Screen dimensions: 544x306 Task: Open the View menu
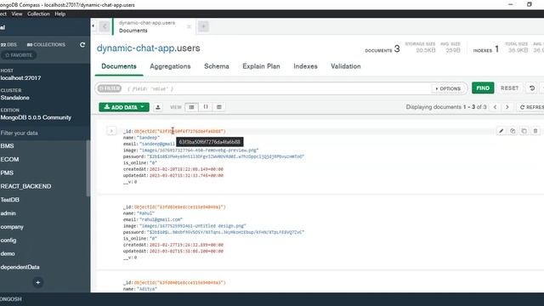click(x=17, y=14)
